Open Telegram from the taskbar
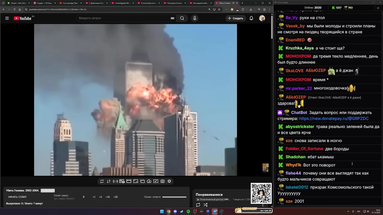 click(x=215, y=211)
